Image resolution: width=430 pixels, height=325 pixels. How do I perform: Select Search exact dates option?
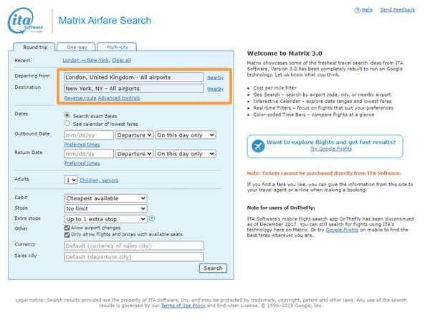(x=67, y=115)
